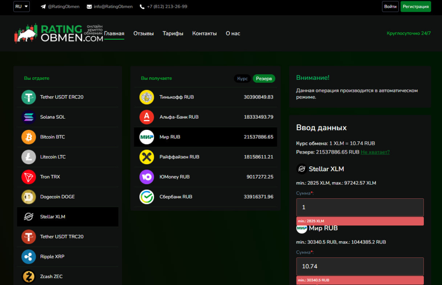Image resolution: width=442 pixels, height=285 pixels.
Task: Open the @RatingObmen Telegram link
Action: tap(64, 6)
